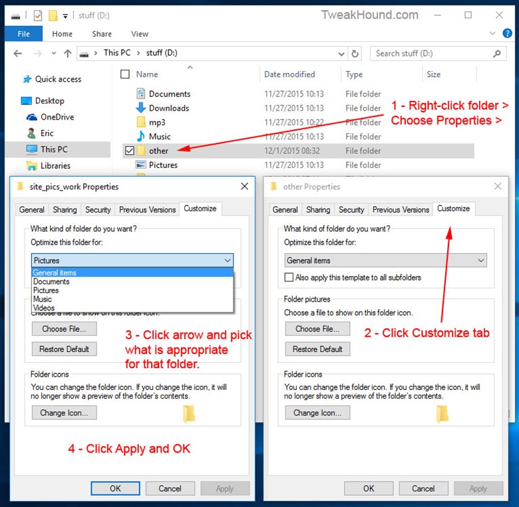The width and height of the screenshot is (519, 507).
Task: Refresh the stuff (D:) folder view
Action: click(x=355, y=54)
